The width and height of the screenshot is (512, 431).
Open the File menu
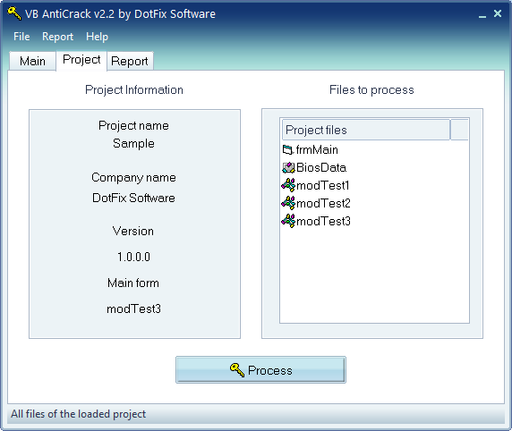coord(21,37)
